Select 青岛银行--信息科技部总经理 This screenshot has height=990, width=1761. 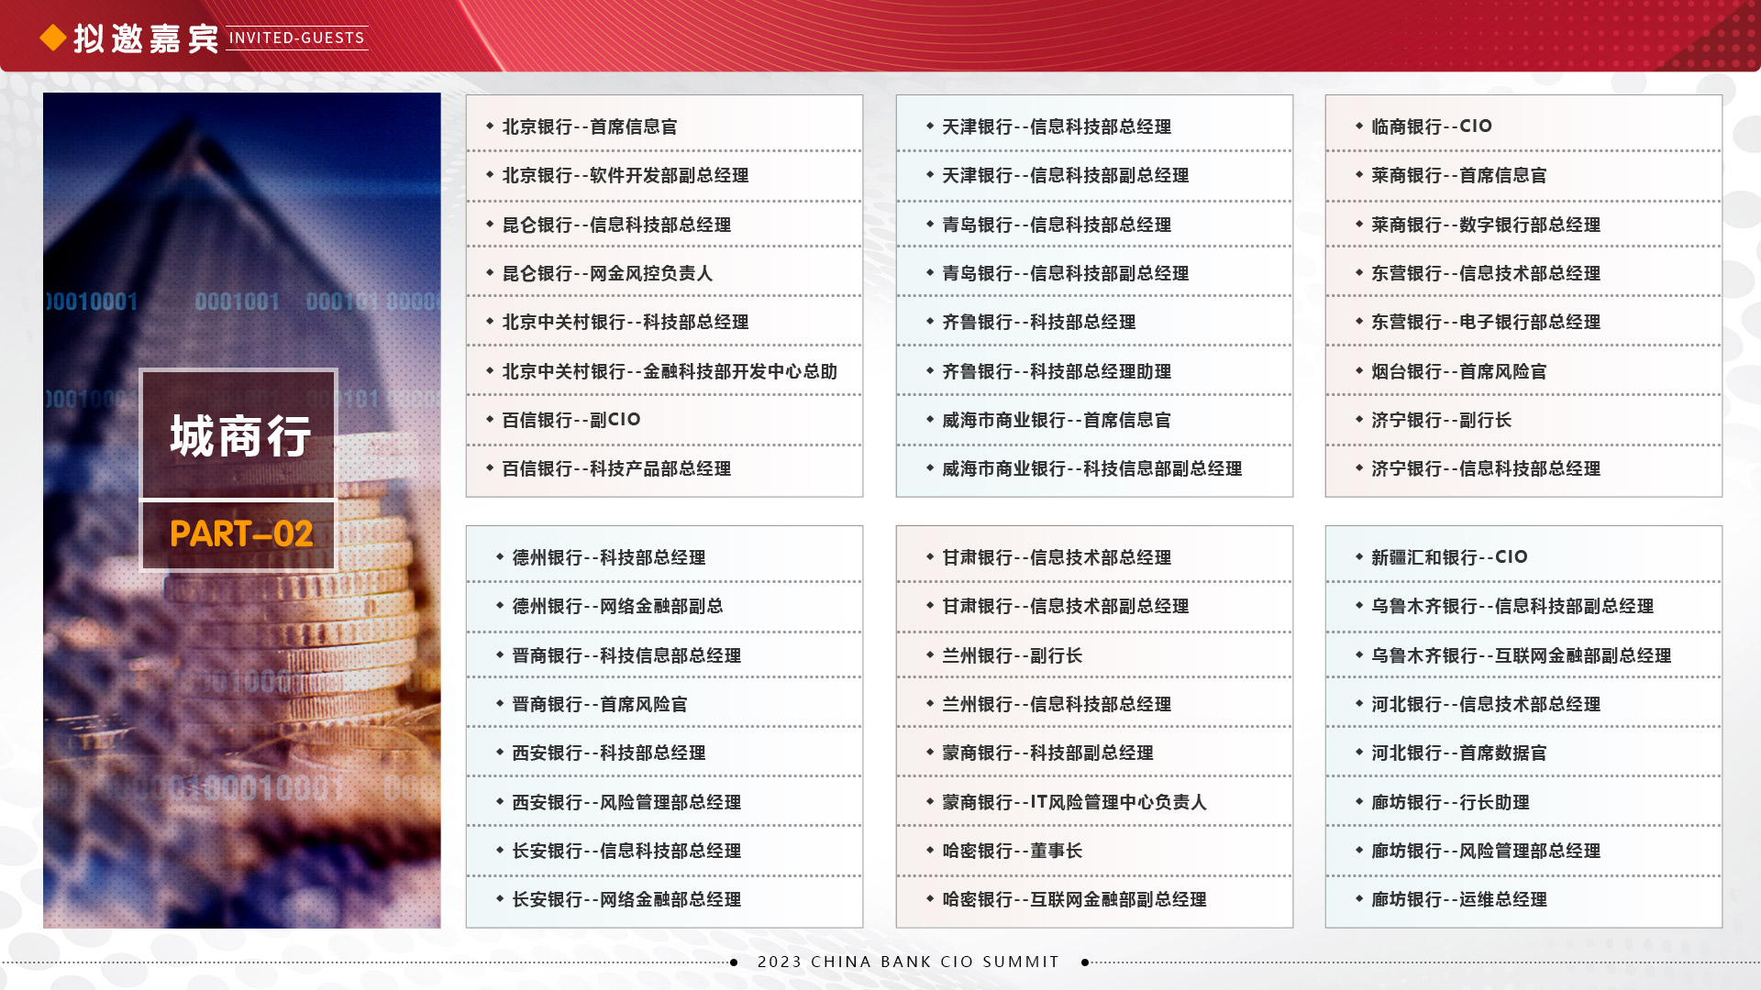(1057, 225)
